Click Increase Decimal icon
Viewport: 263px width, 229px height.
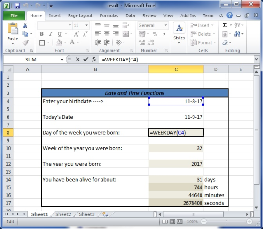click(x=142, y=43)
